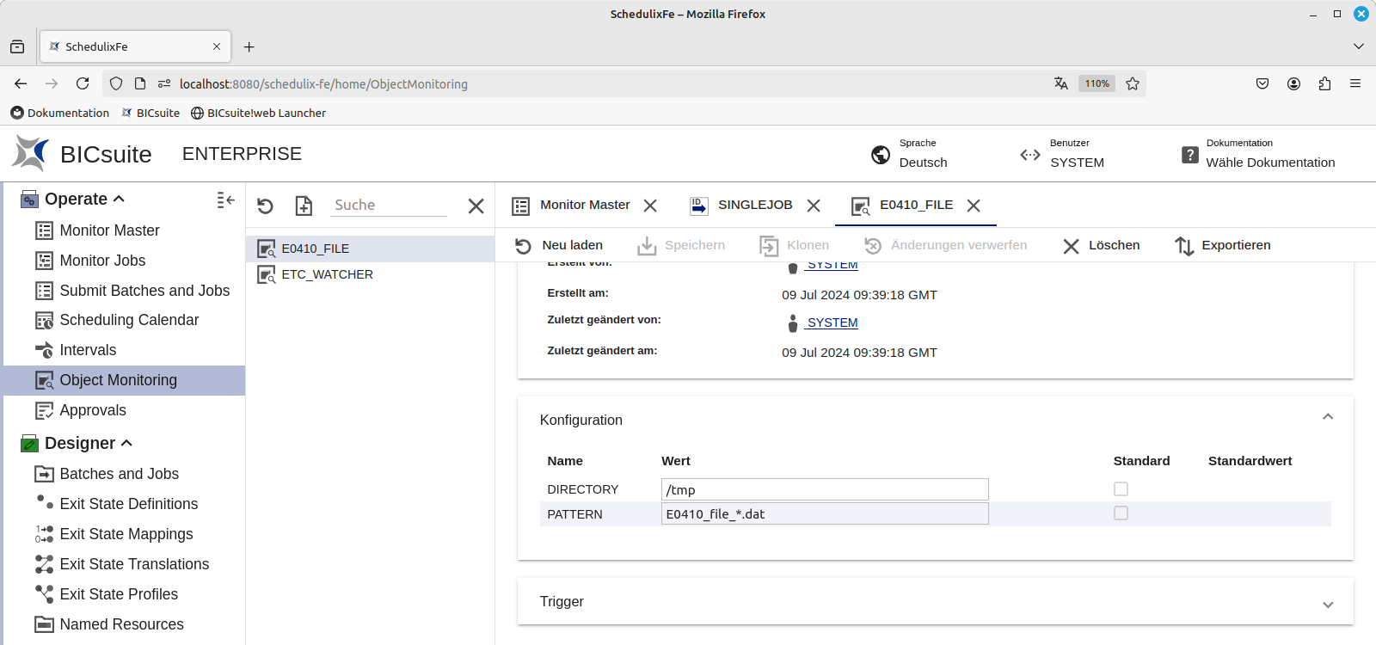1376x645 pixels.
Task: Go back in Firefox
Action: [21, 83]
